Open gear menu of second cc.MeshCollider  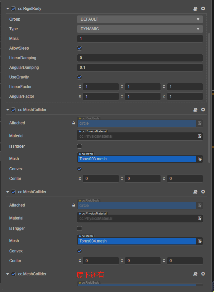pyautogui.click(x=203, y=192)
